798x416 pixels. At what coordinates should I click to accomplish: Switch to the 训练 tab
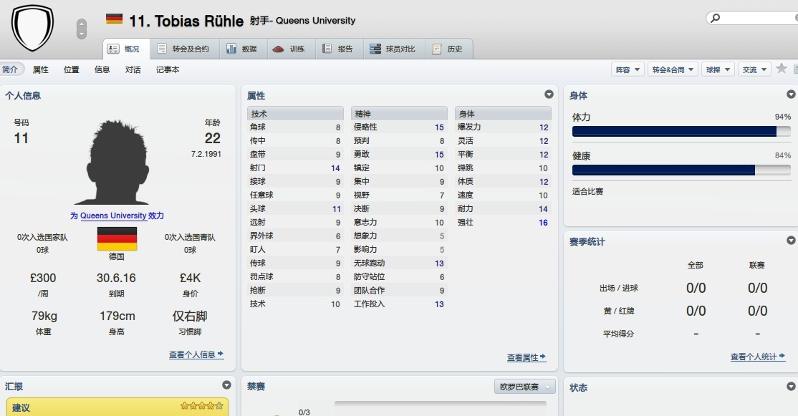tap(289, 49)
